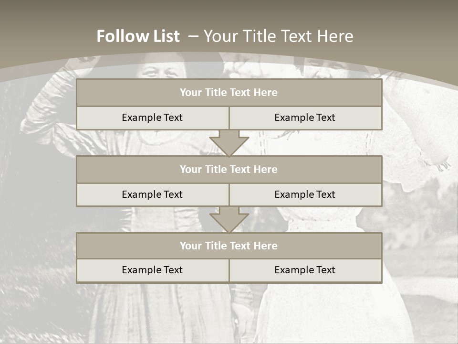This screenshot has height=344, width=458.
Task: Click the top block's left Example Text cell
Action: 152,118
